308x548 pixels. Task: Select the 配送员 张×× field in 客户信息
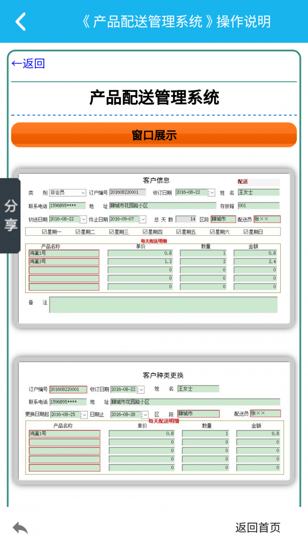click(267, 219)
